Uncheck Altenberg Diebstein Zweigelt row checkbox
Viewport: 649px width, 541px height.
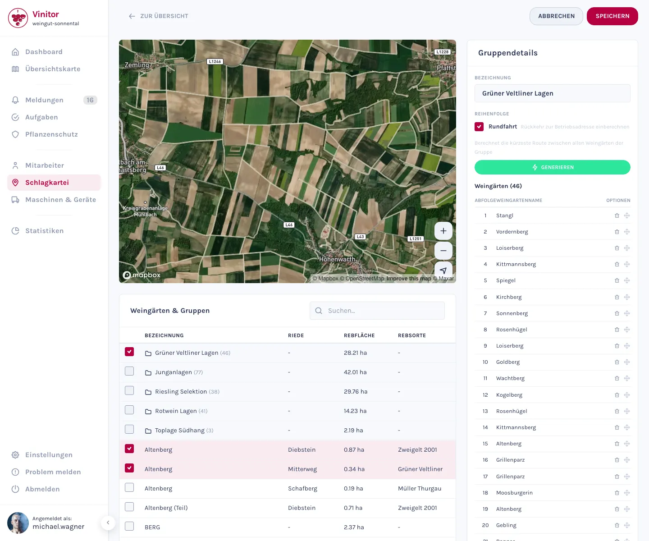point(129,449)
